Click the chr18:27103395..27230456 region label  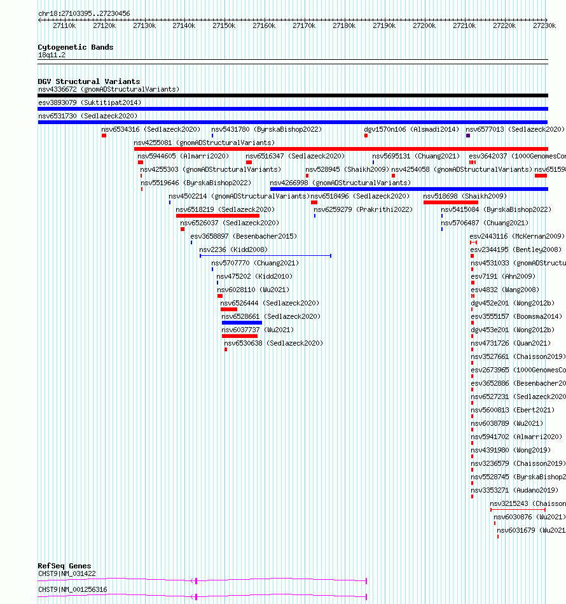pyautogui.click(x=84, y=13)
